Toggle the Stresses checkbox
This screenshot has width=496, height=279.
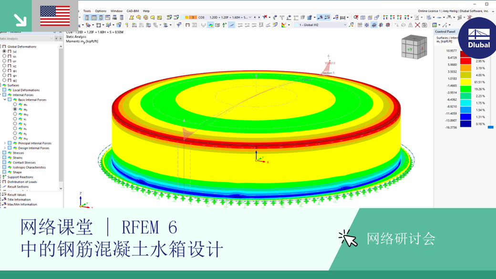[4, 153]
